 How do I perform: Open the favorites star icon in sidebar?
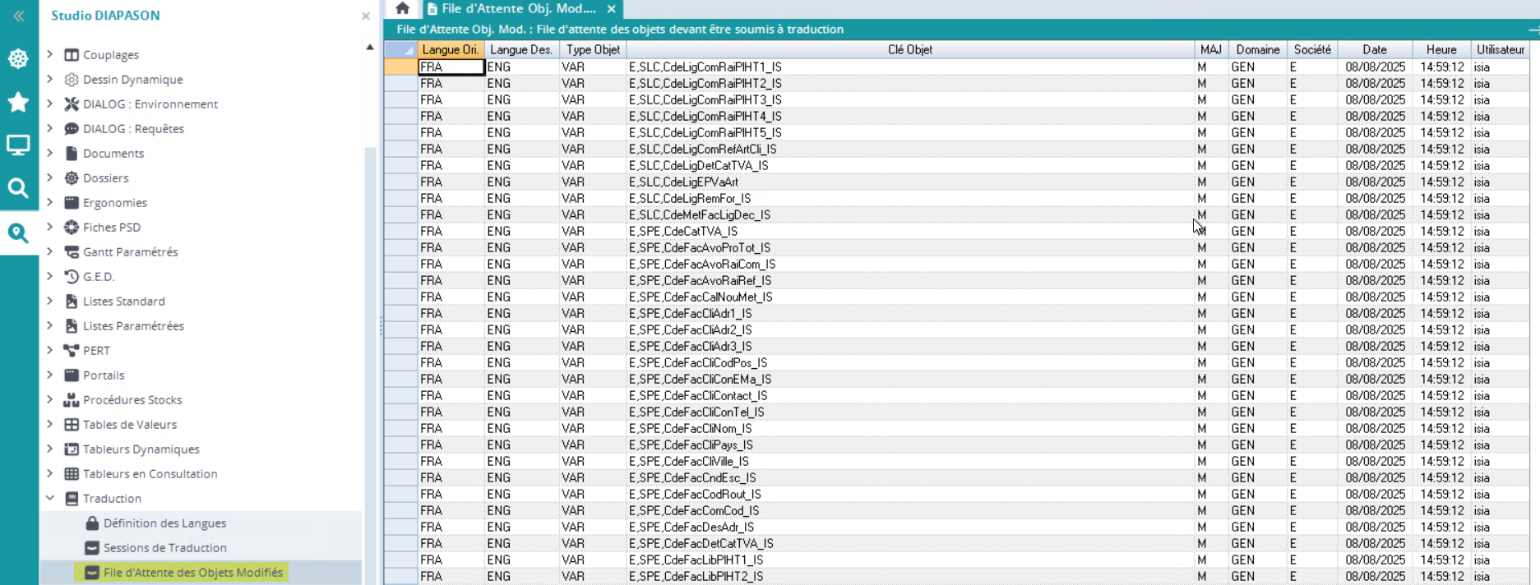18,102
